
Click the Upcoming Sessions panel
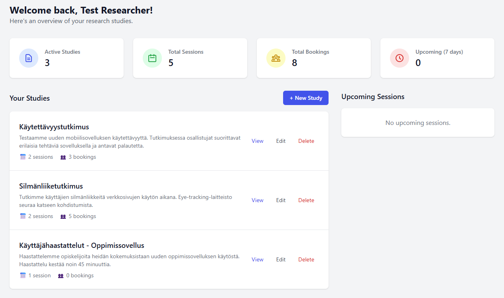(x=417, y=123)
